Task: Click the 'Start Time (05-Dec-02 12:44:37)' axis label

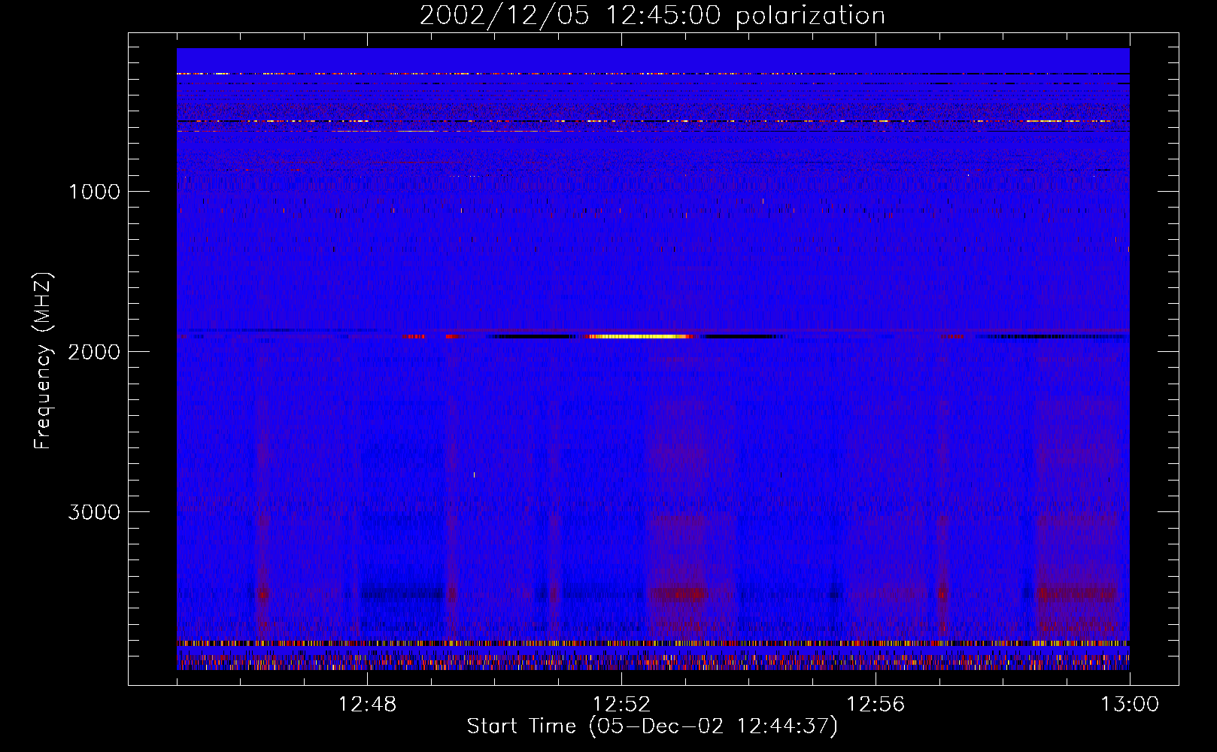Action: click(x=652, y=726)
